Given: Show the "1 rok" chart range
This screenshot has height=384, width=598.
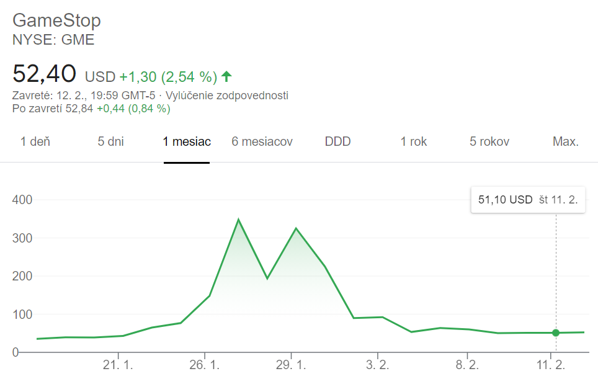Looking at the screenshot, I should coord(413,141).
